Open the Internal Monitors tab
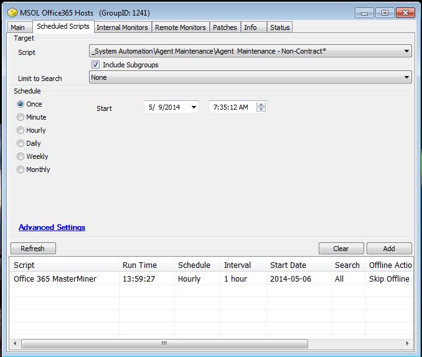This screenshot has height=357, width=422. tap(123, 27)
